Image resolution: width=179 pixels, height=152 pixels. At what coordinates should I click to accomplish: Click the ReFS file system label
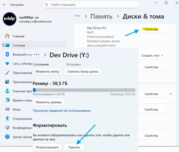[90, 32]
